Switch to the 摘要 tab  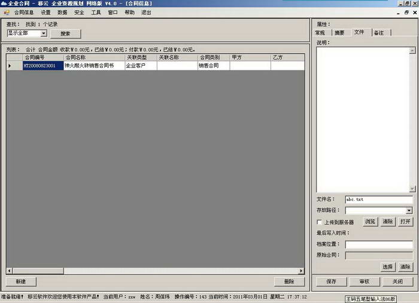point(339,33)
